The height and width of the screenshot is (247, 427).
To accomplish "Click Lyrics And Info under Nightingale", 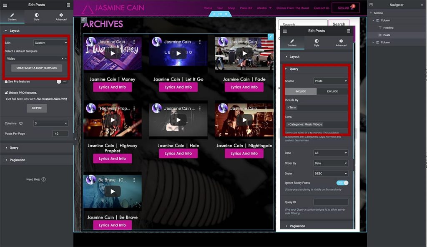I will pyautogui.click(x=244, y=154).
